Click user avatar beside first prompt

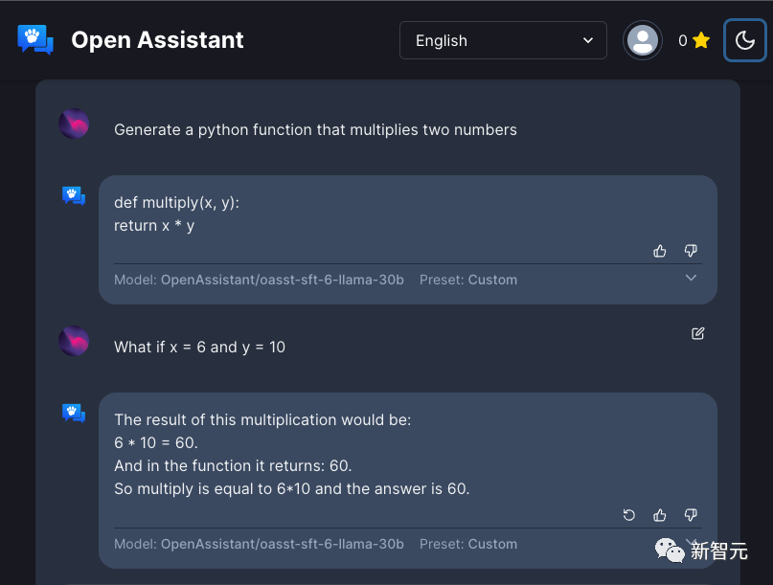(74, 124)
